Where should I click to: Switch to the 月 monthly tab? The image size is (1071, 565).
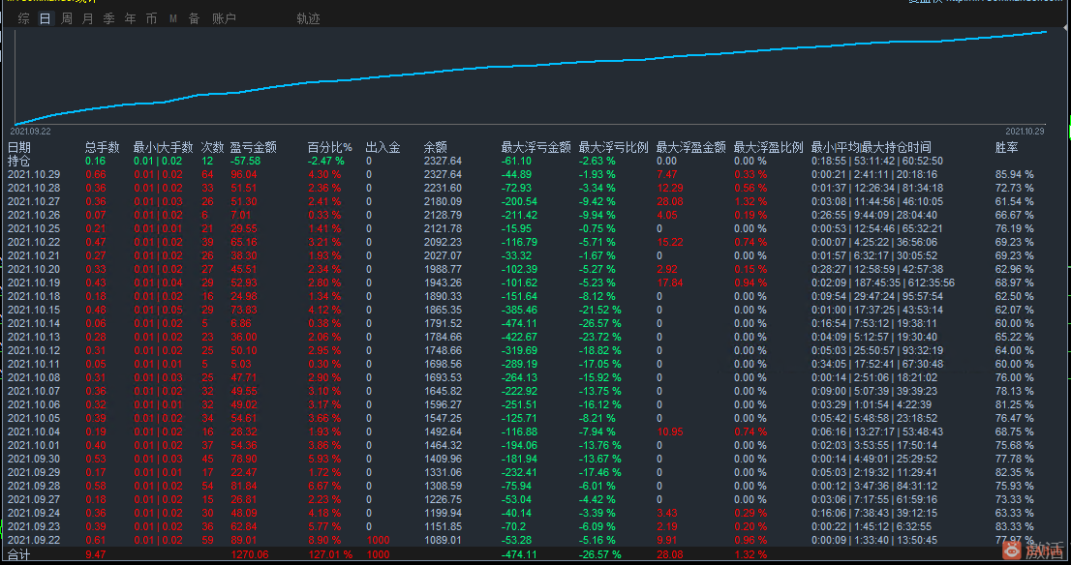tap(87, 19)
